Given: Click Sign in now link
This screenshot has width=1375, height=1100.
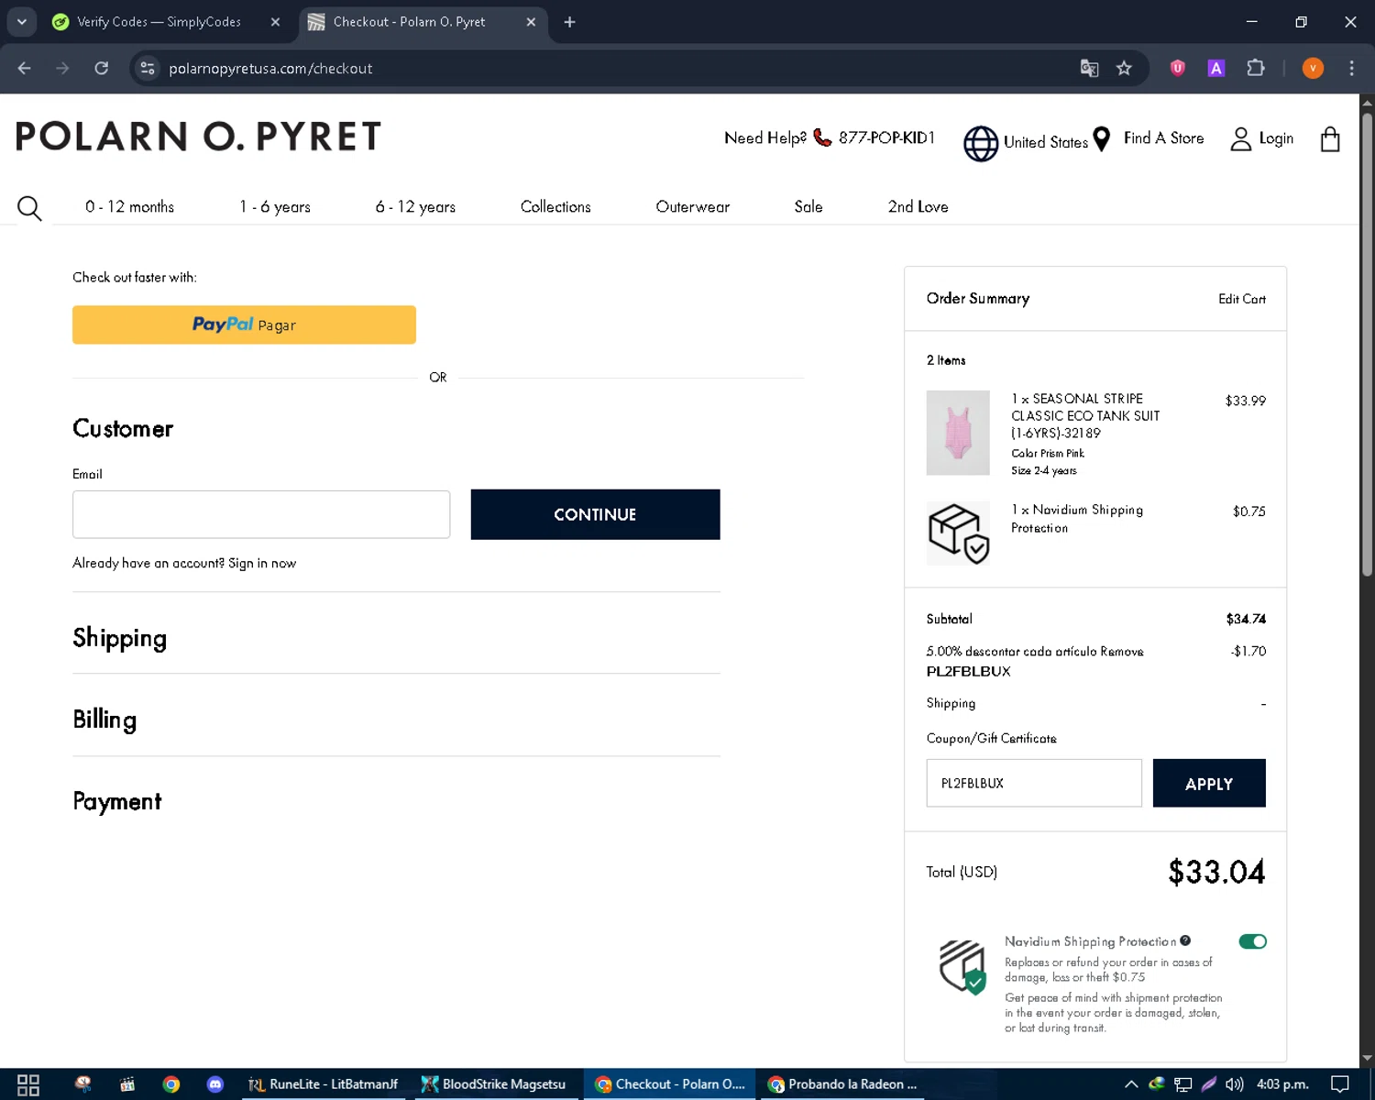Looking at the screenshot, I should coord(262,563).
